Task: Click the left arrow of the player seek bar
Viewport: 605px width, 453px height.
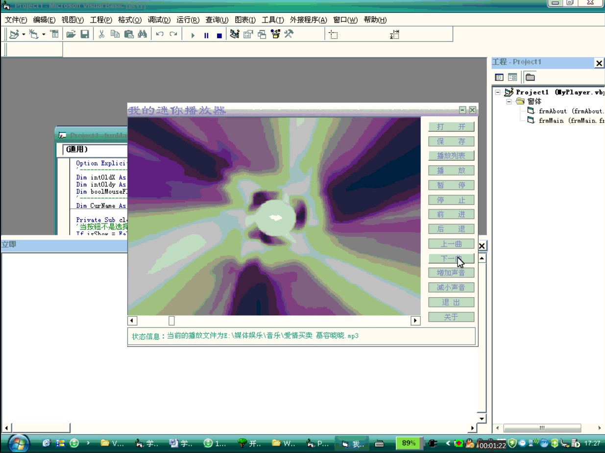Action: point(132,321)
